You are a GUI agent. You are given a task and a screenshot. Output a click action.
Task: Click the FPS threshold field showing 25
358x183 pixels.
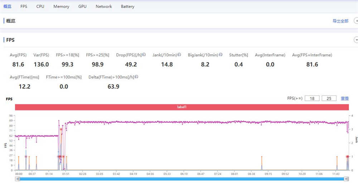tap(329, 98)
